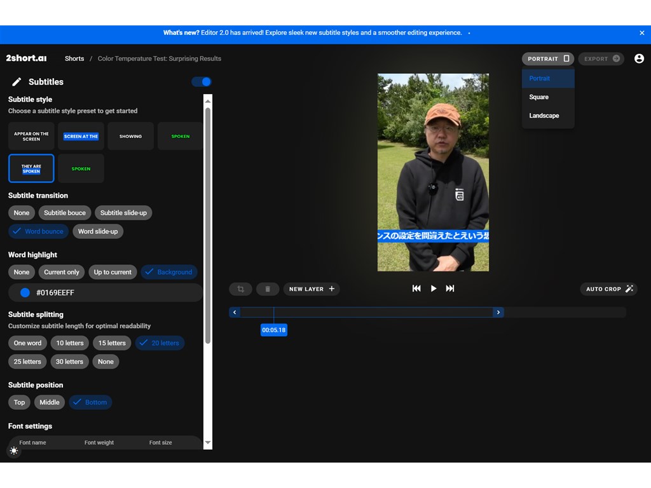This screenshot has width=651, height=488.
Task: Click the trash delete layer icon
Action: (x=268, y=289)
